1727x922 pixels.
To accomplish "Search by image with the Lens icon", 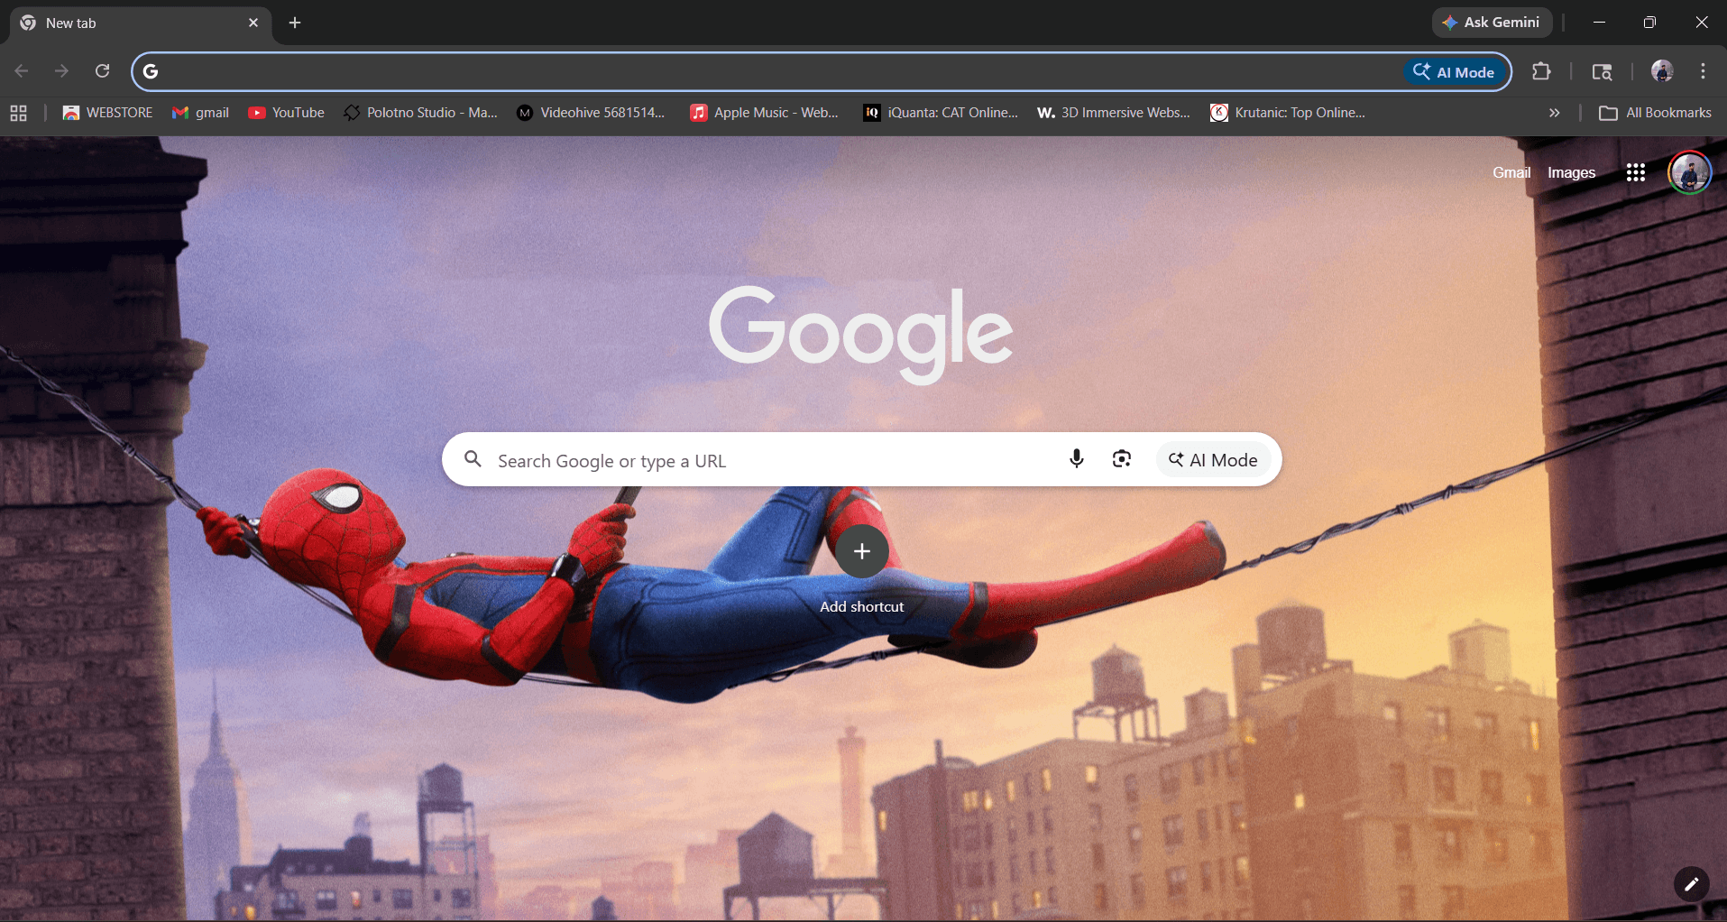I will [x=1122, y=459].
